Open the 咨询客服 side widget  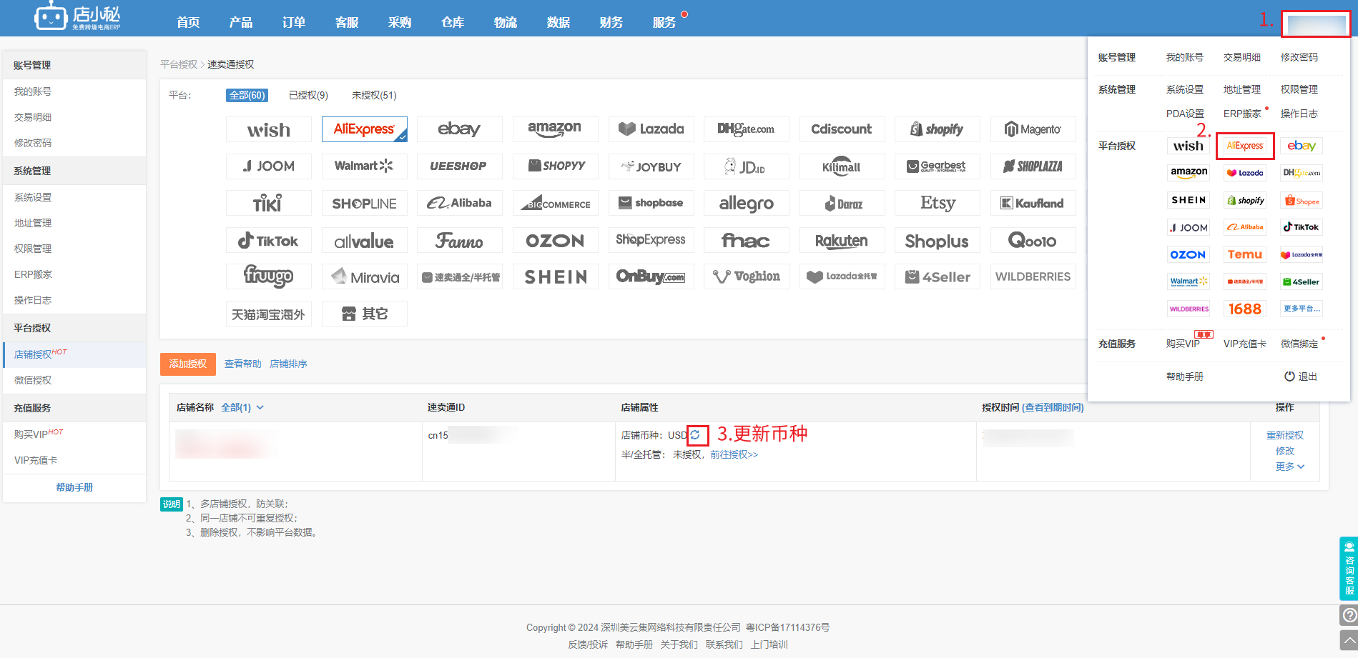click(1349, 569)
